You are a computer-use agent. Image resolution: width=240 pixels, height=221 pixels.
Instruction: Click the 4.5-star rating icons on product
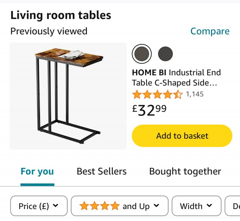(157, 95)
